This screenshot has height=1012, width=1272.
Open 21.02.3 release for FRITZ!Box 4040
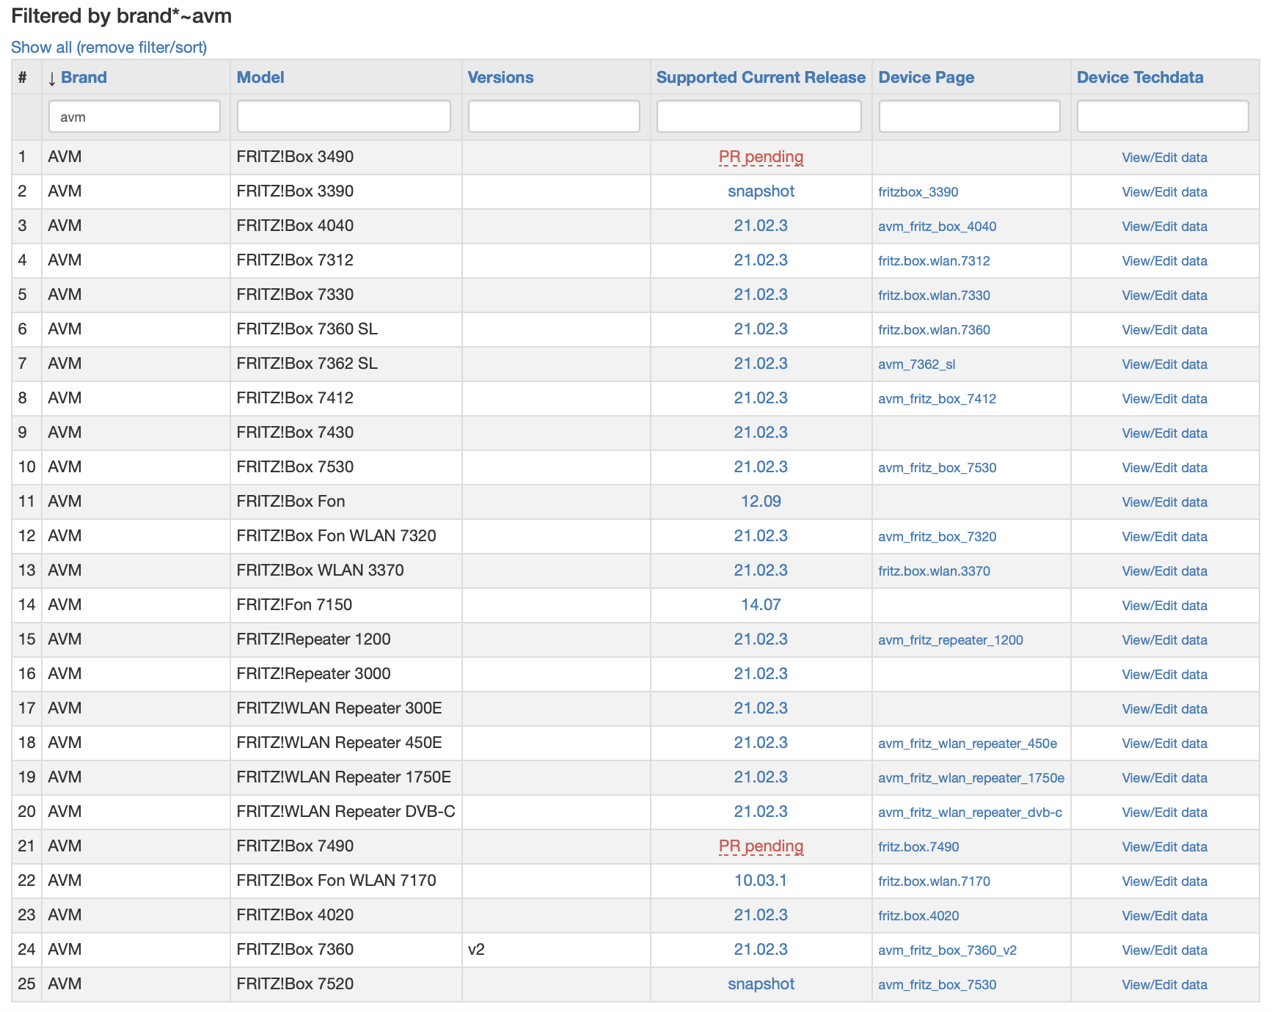tap(761, 226)
